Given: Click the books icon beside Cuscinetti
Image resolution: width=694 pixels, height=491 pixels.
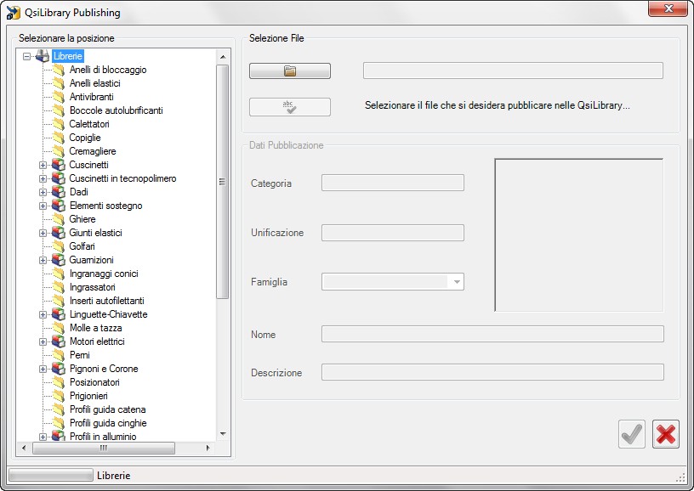Looking at the screenshot, I should [59, 165].
